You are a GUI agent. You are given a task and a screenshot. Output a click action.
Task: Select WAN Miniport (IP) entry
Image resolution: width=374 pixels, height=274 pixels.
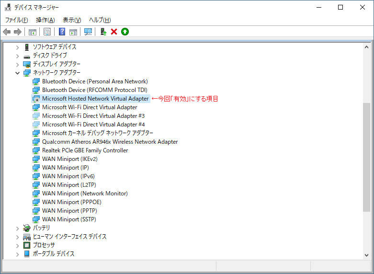tap(65, 168)
